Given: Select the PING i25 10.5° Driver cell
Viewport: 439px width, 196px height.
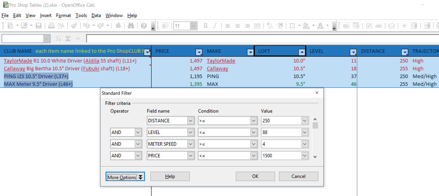Looking at the screenshot, I should (x=75, y=76).
